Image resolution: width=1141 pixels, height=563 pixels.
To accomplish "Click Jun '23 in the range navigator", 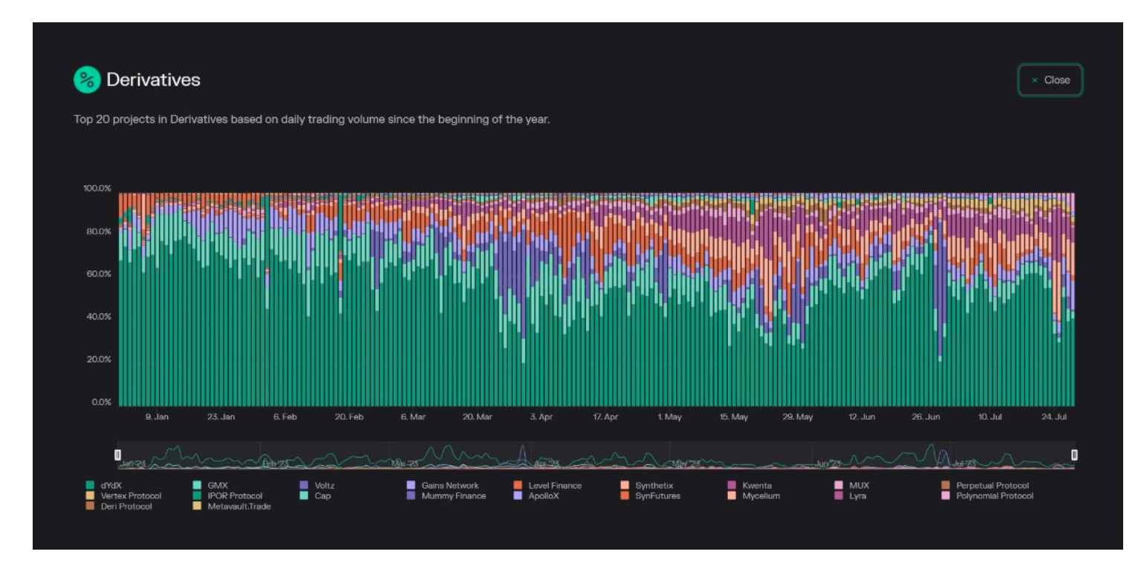I will 830,464.
